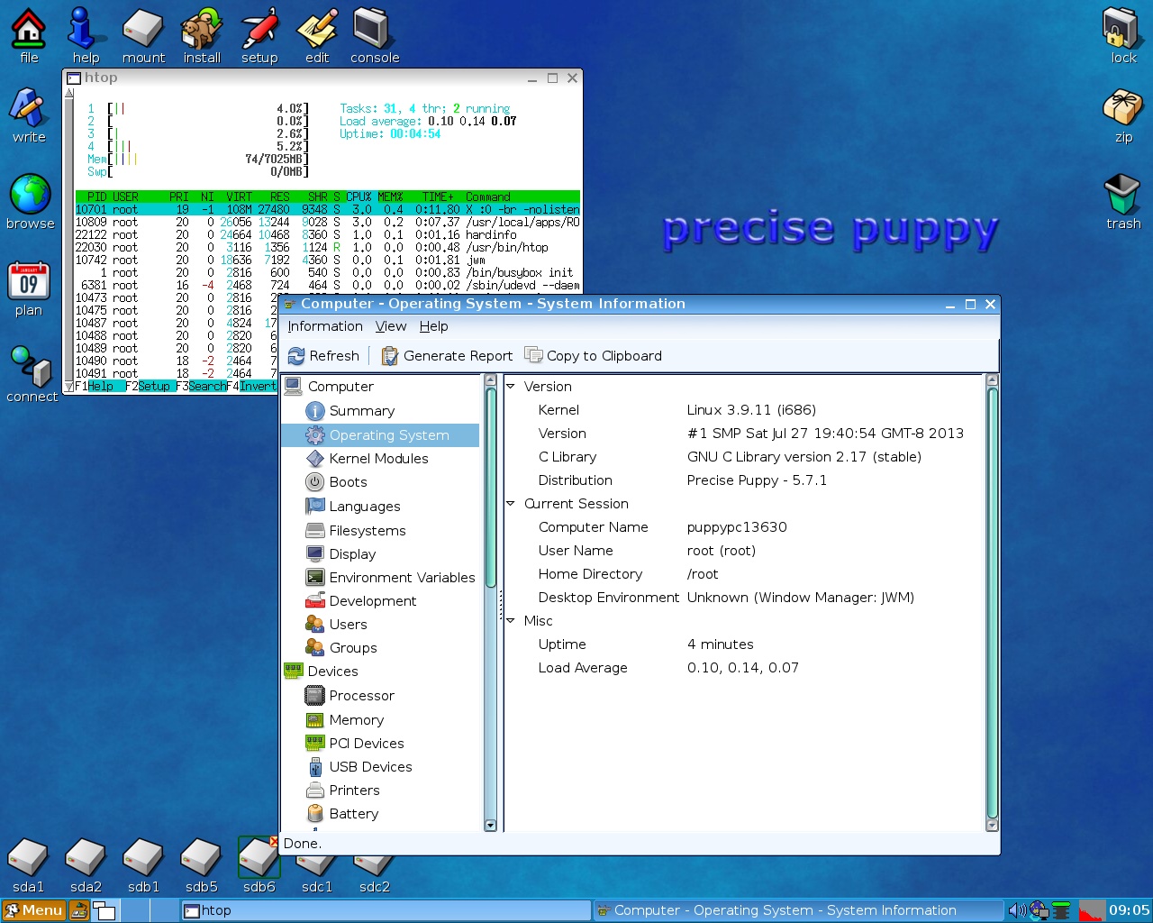
Task: Open the View menu
Action: [391, 326]
